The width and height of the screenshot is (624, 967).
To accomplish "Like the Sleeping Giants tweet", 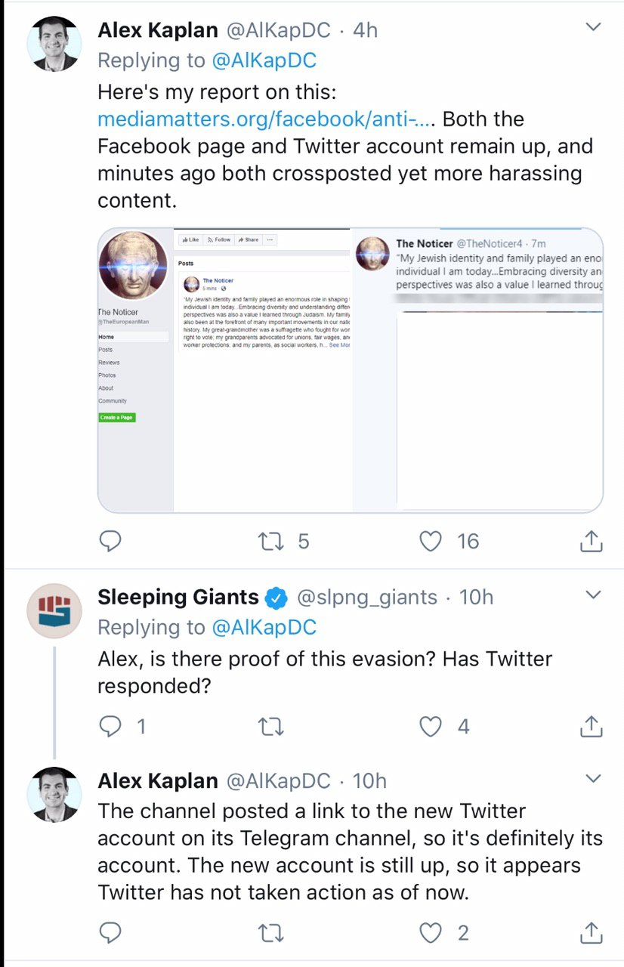I will 431,727.
